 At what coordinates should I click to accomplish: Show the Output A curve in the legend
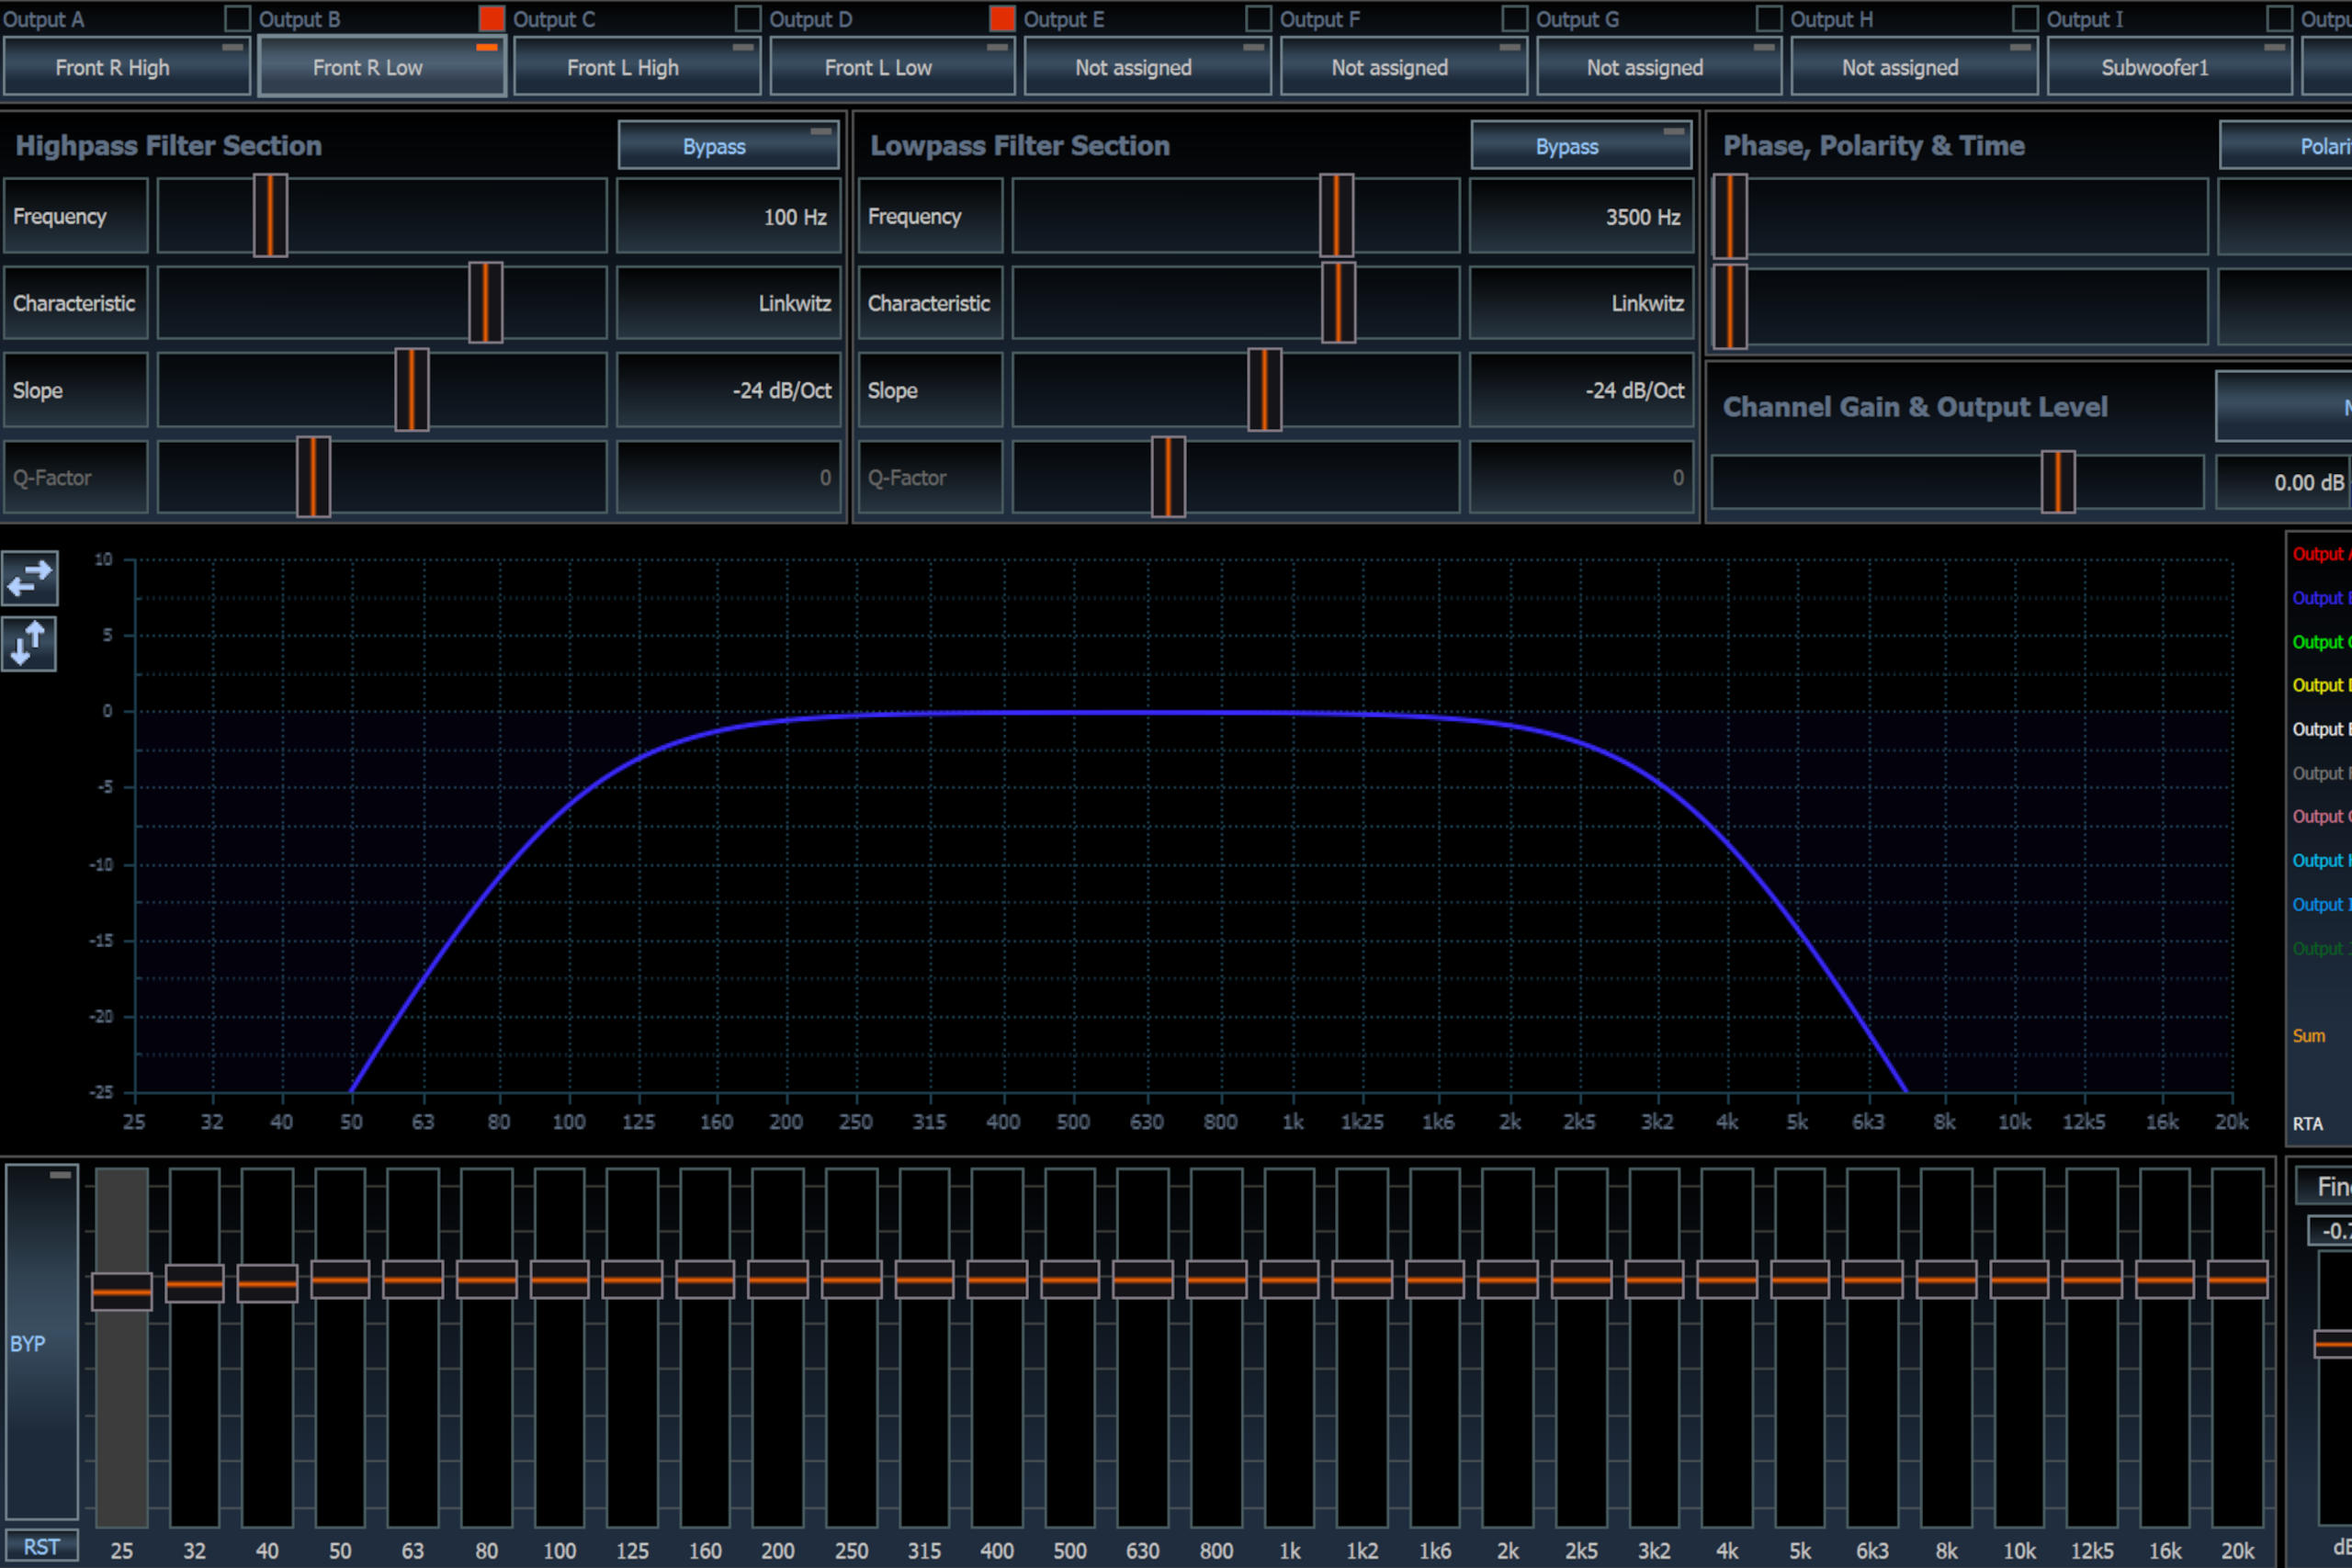tap(2320, 554)
